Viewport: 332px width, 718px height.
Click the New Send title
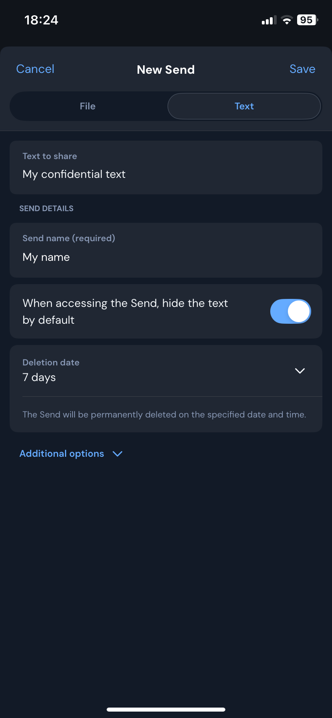[x=166, y=70]
